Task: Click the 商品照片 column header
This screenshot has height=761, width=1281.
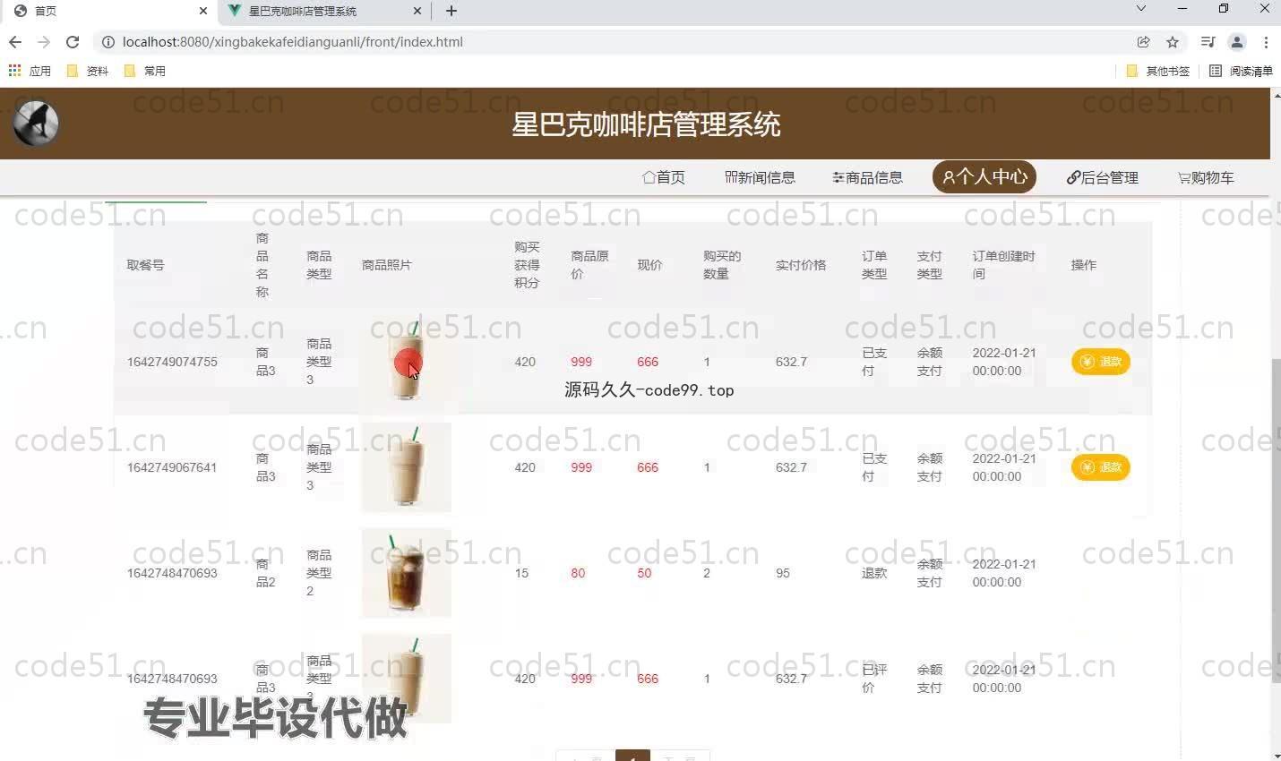Action: [x=387, y=265]
